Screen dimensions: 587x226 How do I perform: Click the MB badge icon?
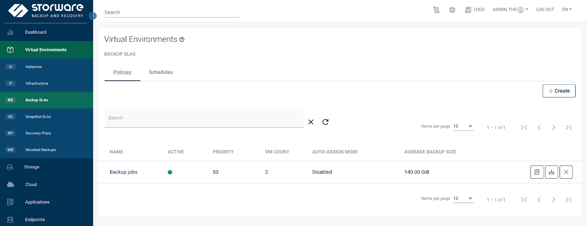coord(10,150)
